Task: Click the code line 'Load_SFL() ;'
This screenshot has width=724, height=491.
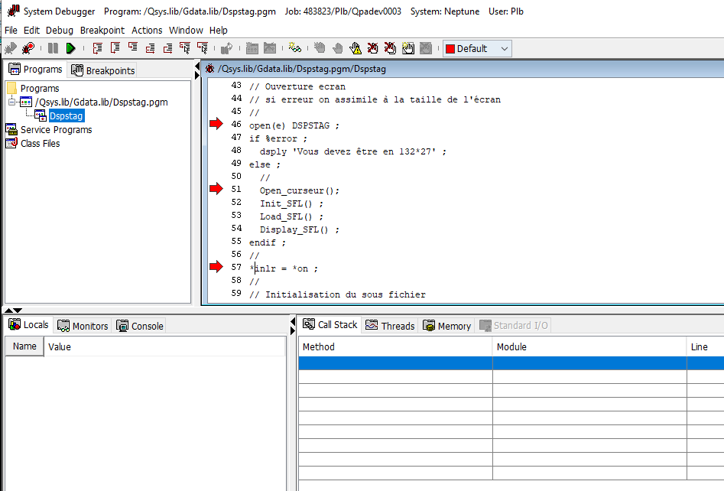Action: [291, 216]
